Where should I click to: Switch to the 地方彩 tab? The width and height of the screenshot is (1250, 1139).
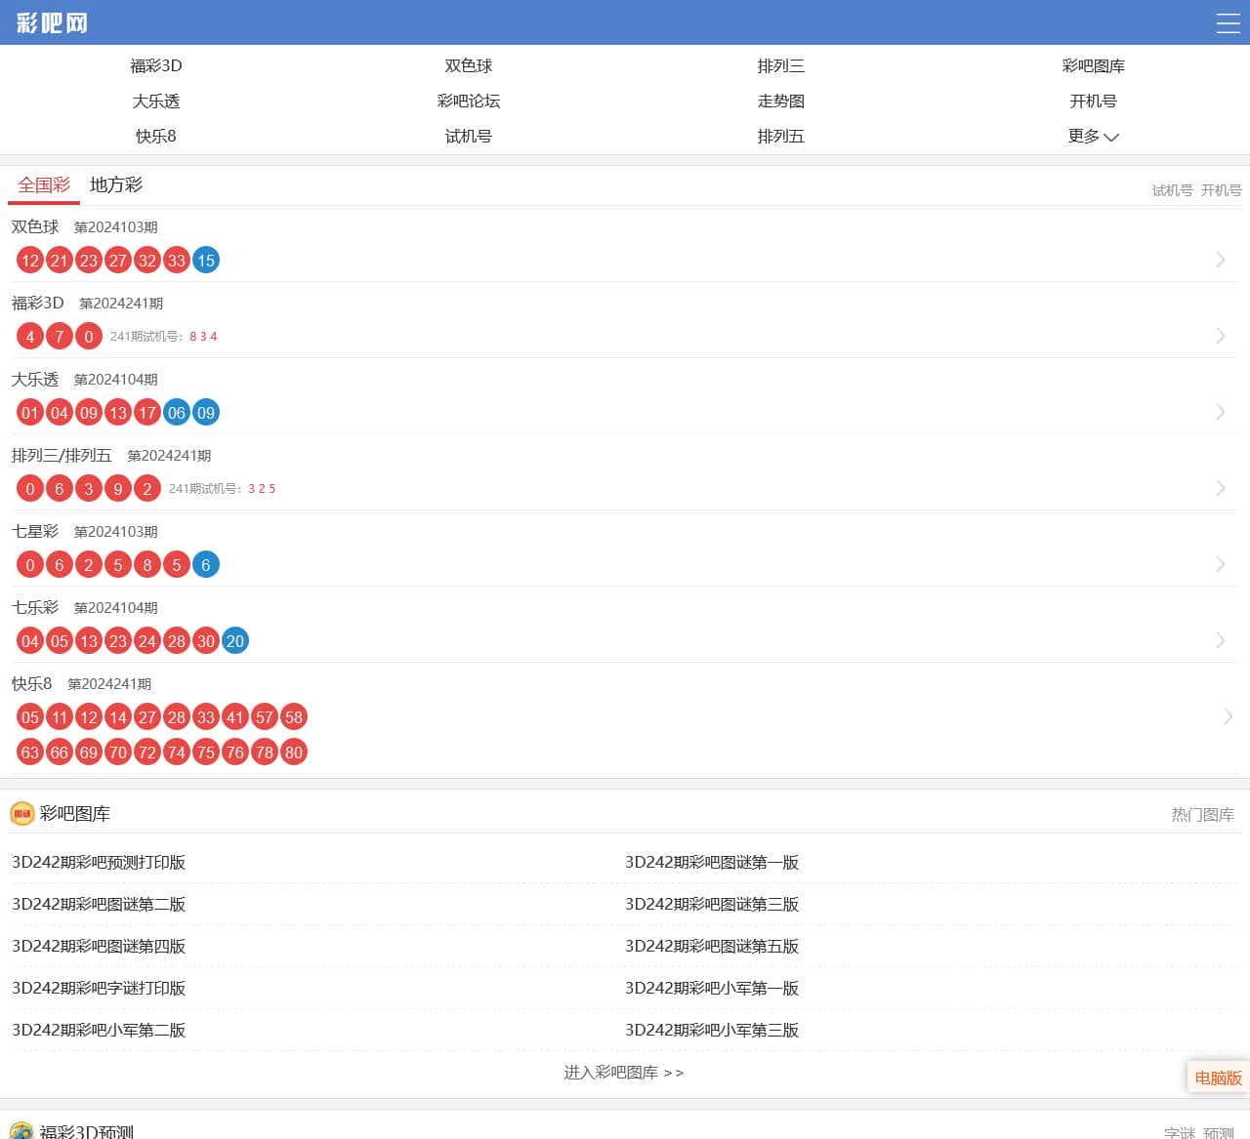tap(116, 184)
